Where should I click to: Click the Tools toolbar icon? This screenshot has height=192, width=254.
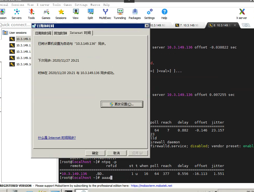pos(31,14)
